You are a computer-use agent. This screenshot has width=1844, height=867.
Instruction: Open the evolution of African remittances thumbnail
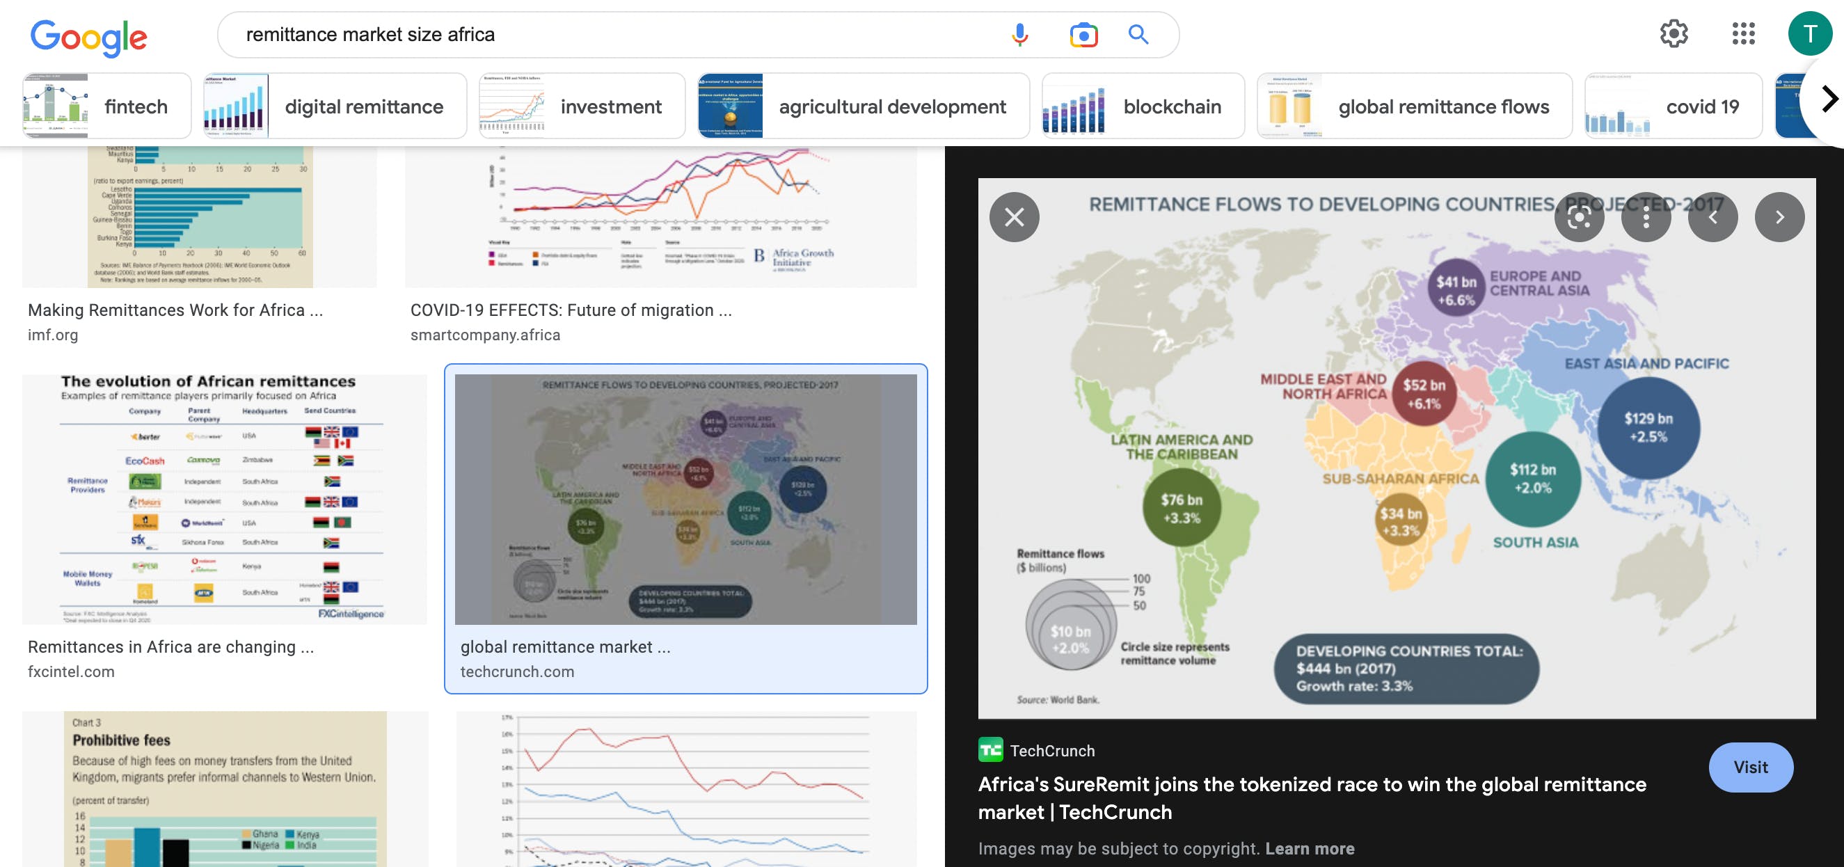pyautogui.click(x=224, y=499)
